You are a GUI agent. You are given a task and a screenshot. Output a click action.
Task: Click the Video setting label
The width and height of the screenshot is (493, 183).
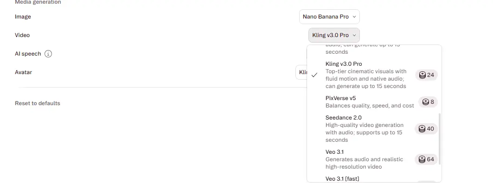(x=22, y=35)
